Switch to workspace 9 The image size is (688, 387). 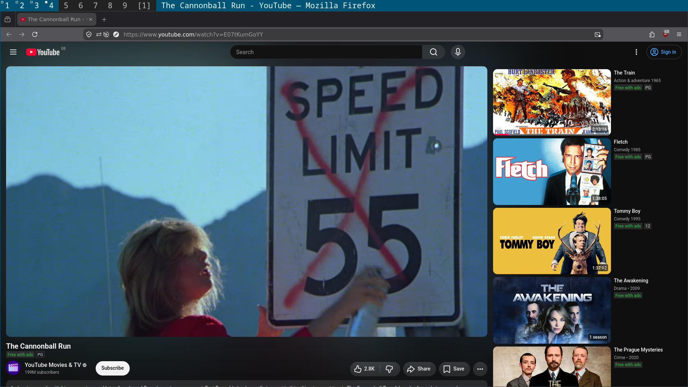coord(125,5)
